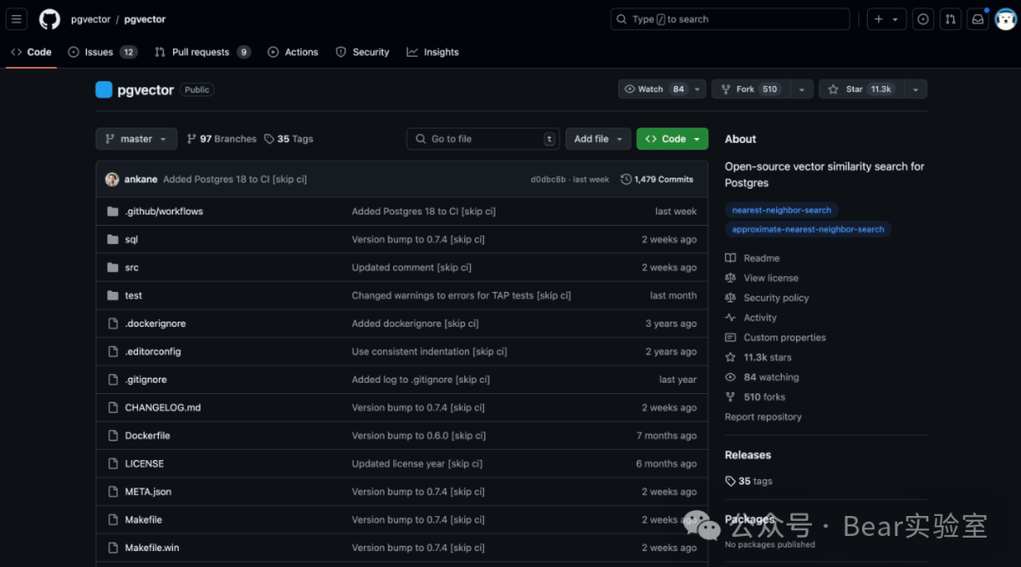Click the pgvector repository avatar icon
Viewport: 1021px width, 567px height.
pos(104,90)
